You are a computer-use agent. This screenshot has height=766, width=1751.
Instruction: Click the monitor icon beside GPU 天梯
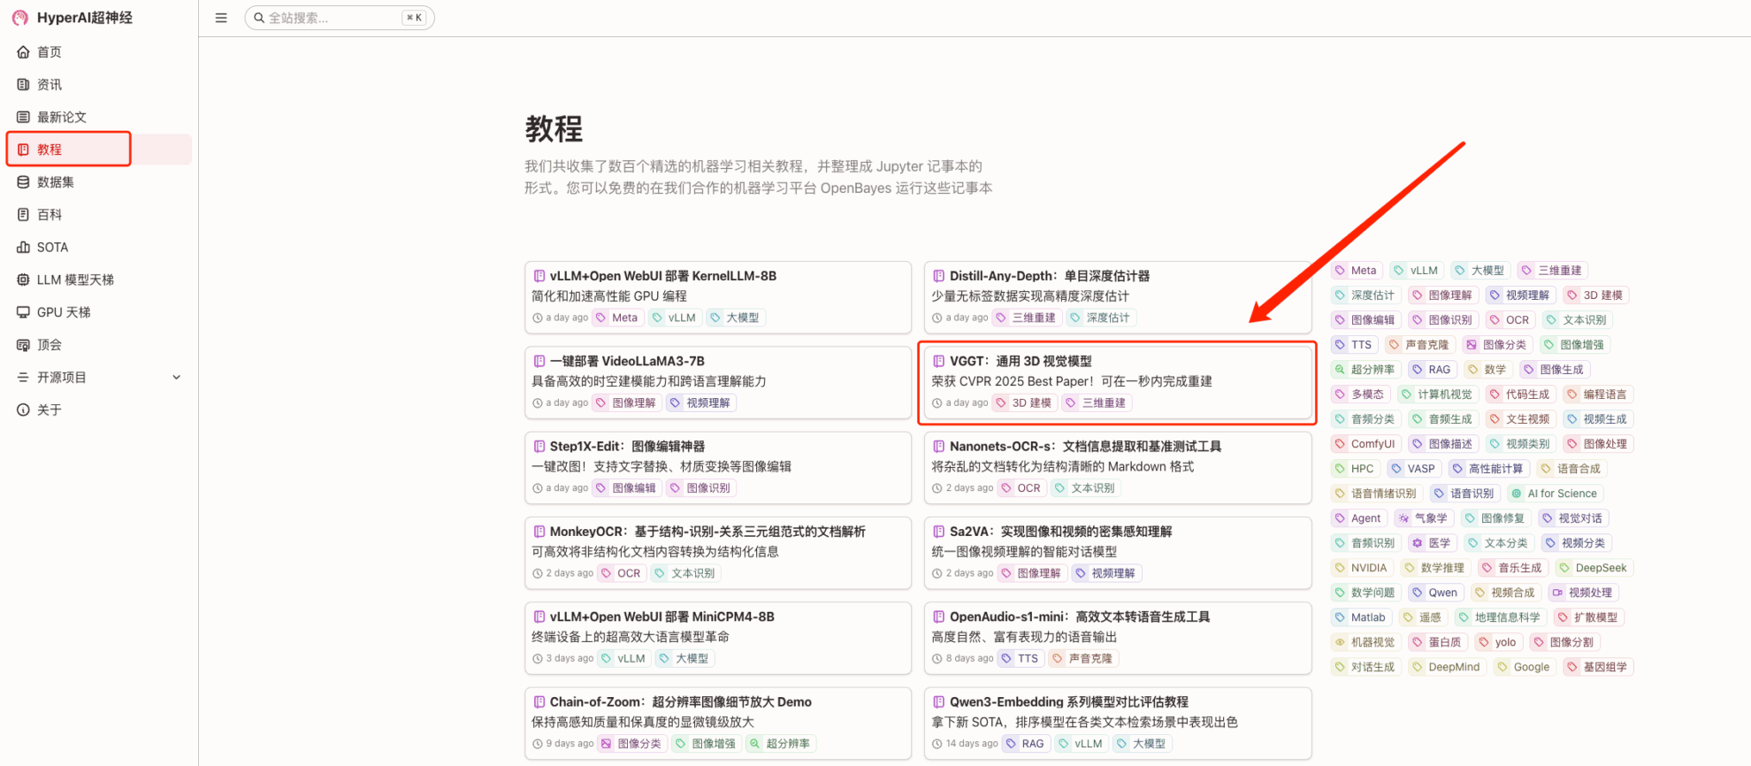coord(24,312)
